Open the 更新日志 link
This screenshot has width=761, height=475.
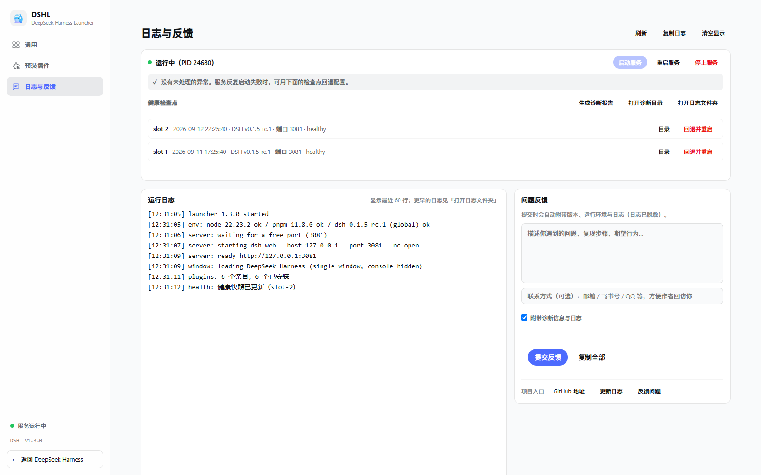[611, 391]
